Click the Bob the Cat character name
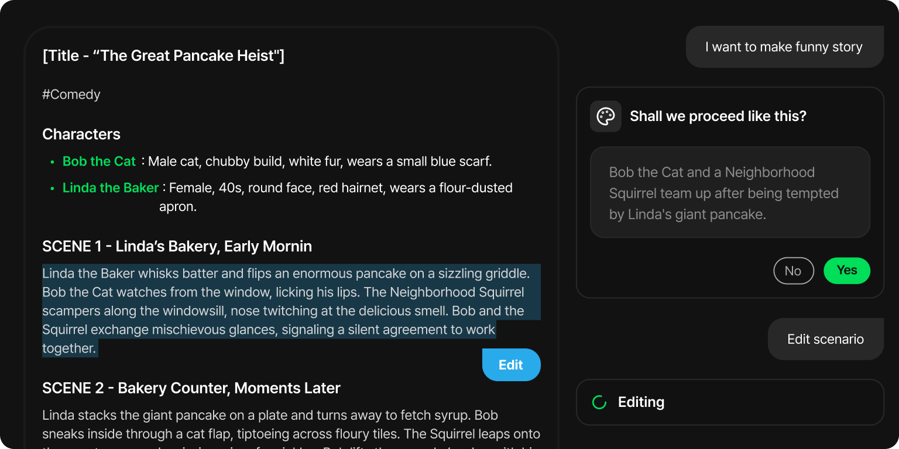 tap(99, 161)
